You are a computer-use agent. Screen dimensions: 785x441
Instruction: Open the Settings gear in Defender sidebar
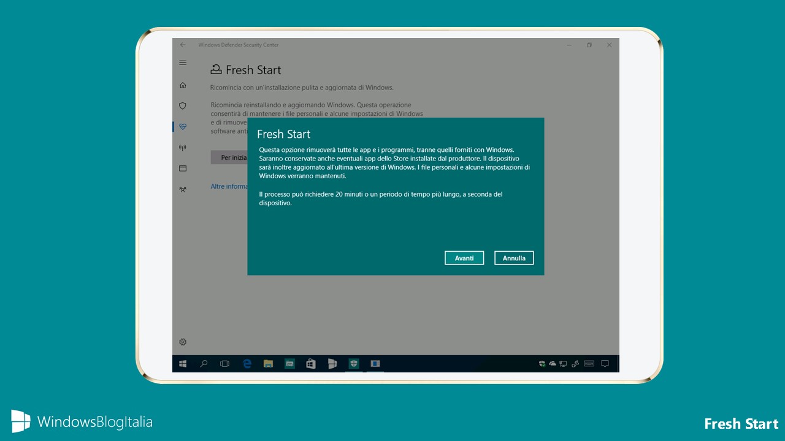(183, 342)
